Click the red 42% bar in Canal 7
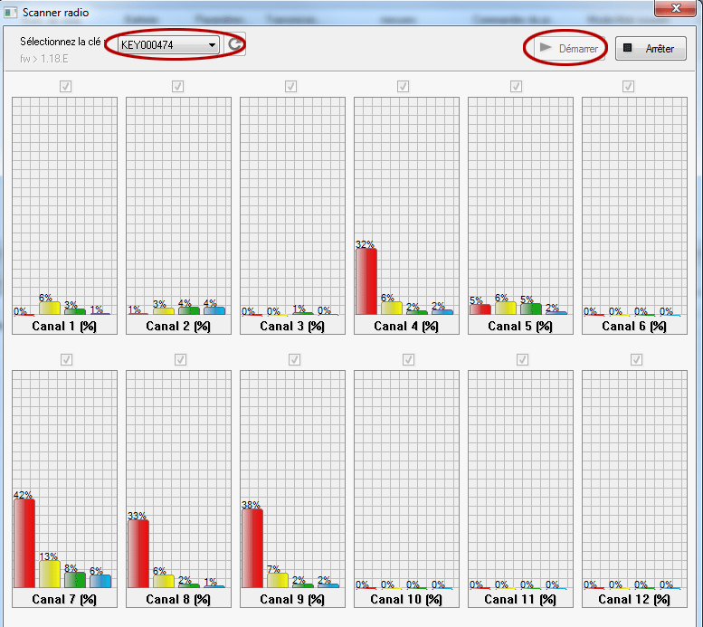Image resolution: width=703 pixels, height=627 pixels. pos(24,543)
